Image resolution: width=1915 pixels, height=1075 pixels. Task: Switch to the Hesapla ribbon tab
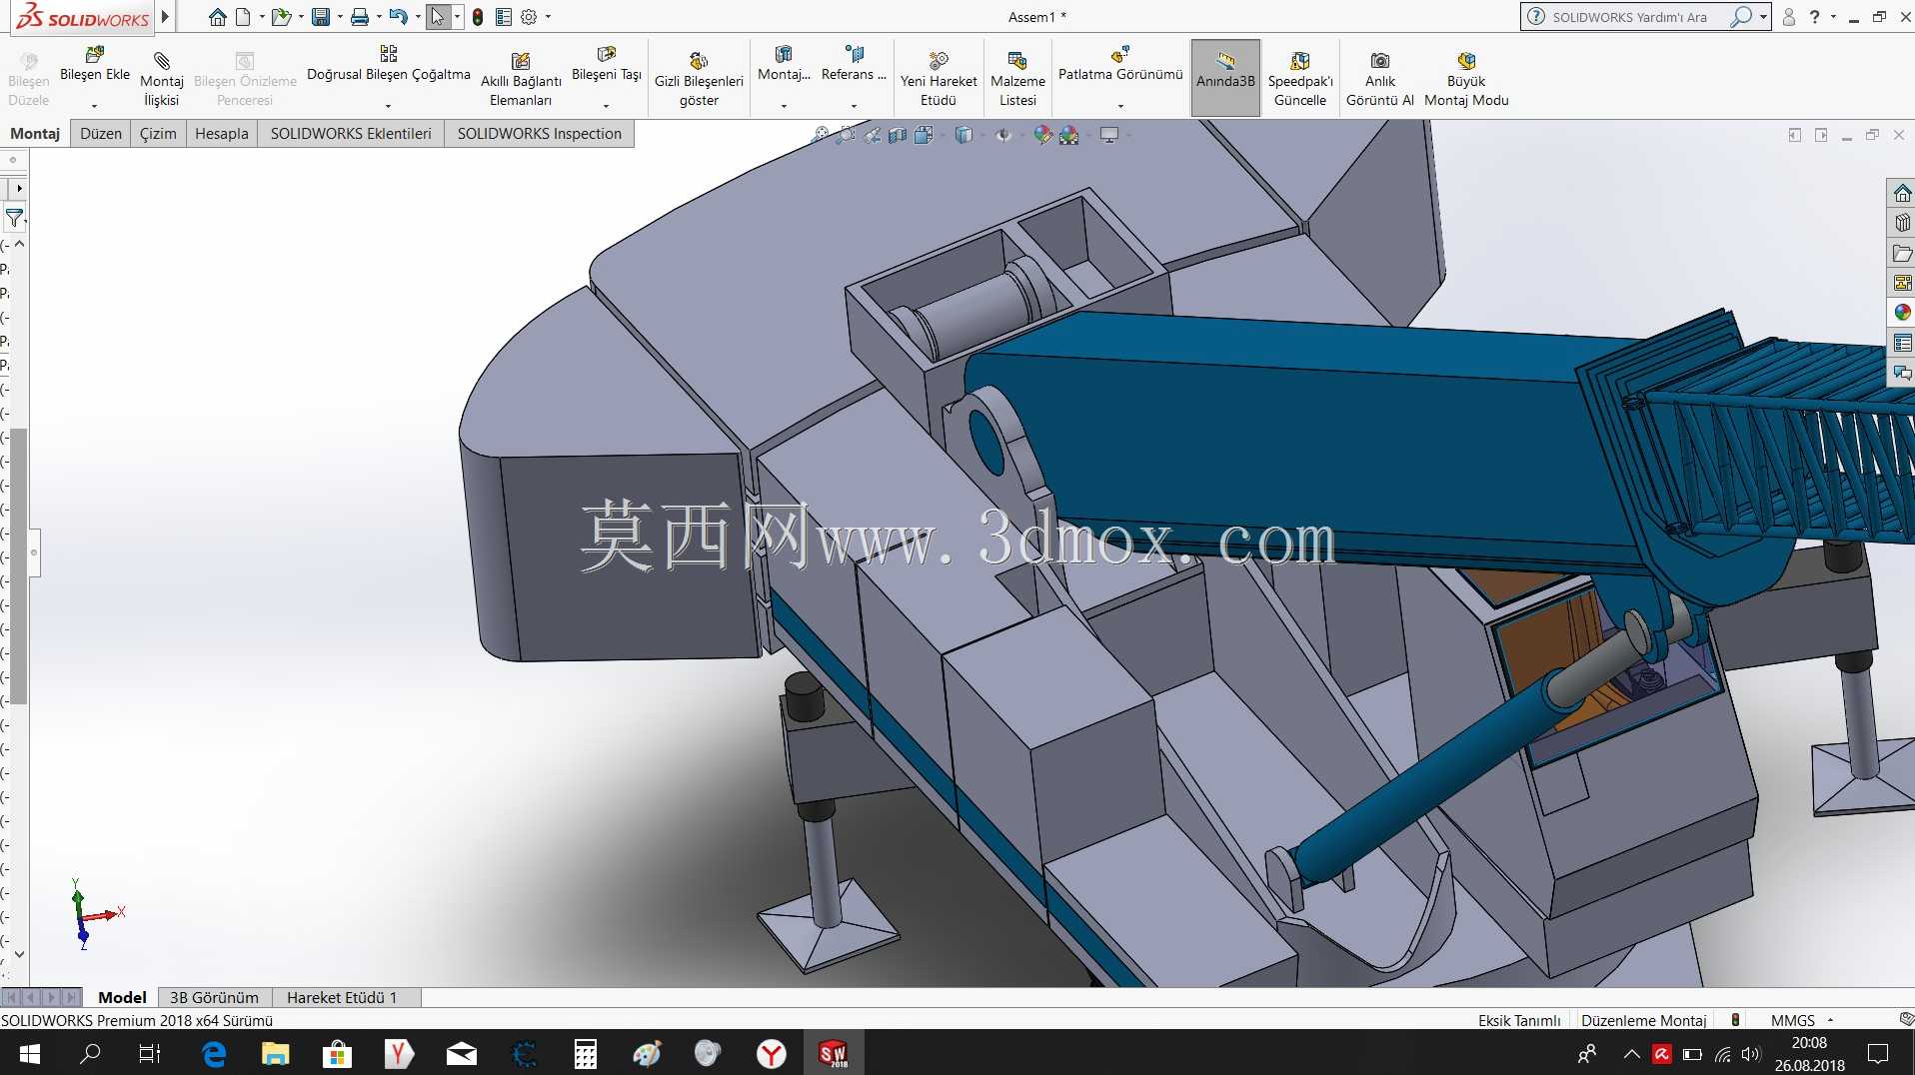(x=222, y=134)
